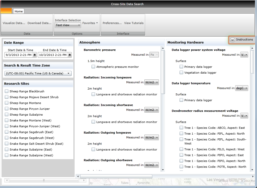Tick the Vegetation data logger checkbox

[x=181, y=73]
